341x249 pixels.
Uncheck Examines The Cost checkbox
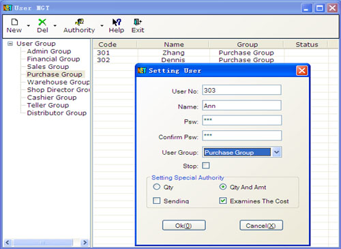[x=223, y=201]
